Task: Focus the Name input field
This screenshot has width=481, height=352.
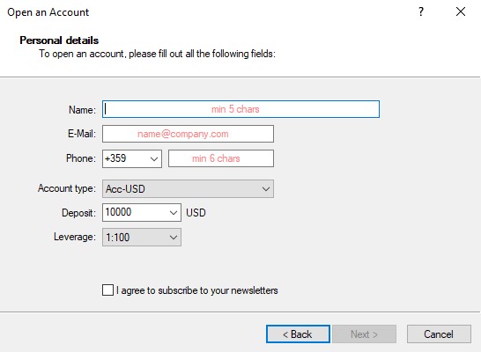Action: point(240,109)
